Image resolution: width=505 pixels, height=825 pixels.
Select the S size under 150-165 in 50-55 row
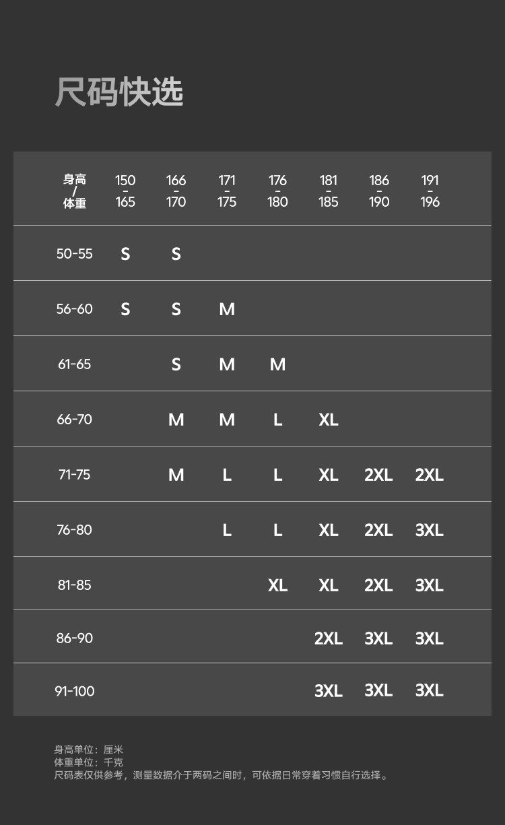(125, 254)
